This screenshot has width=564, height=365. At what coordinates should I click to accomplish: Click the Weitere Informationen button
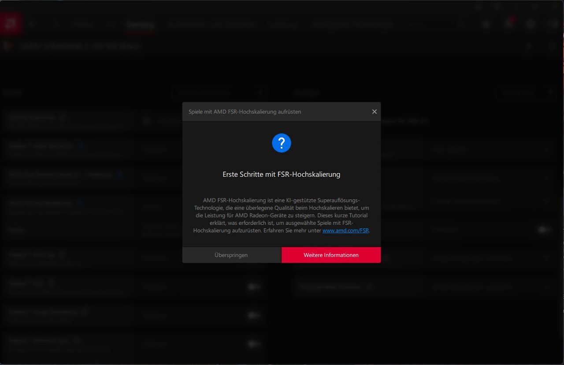point(331,255)
